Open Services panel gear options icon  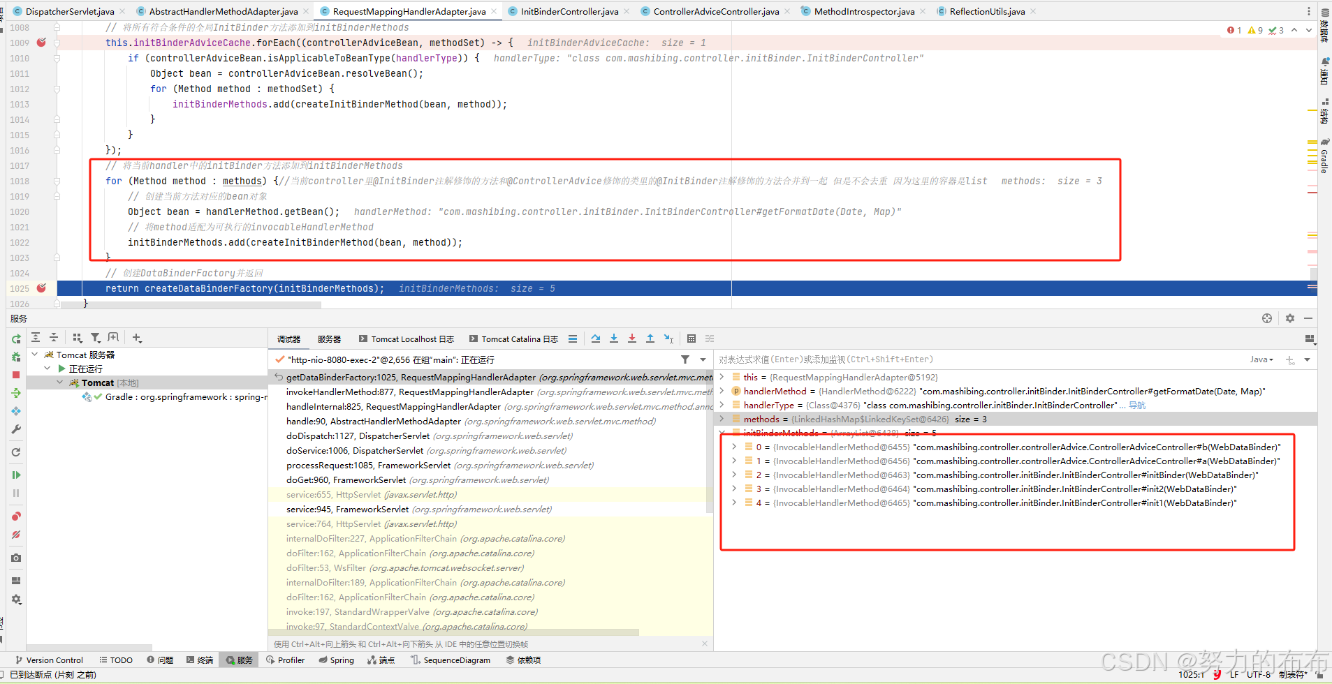pos(1290,318)
